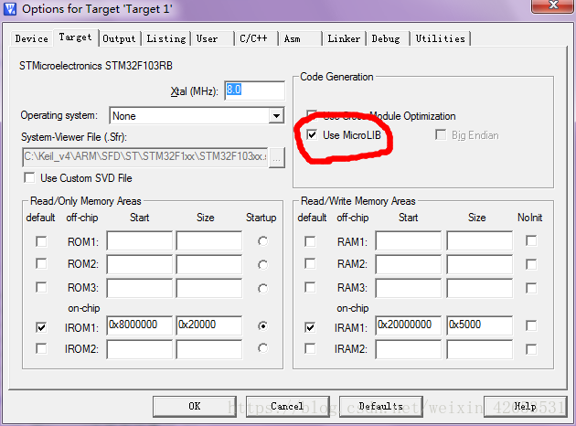Click the IRAM2 Size field
This screenshot has width=576, height=426.
(480, 349)
